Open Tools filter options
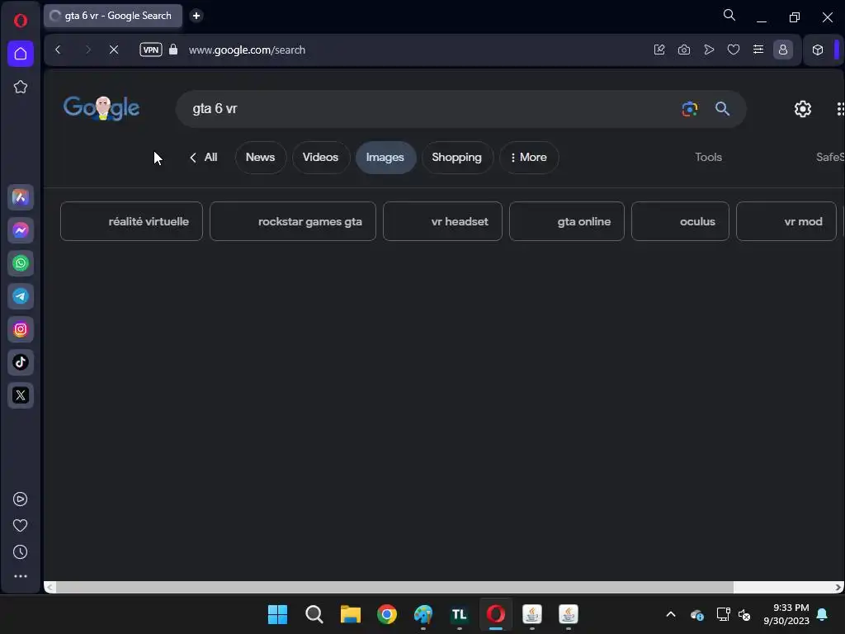The width and height of the screenshot is (845, 634). tap(708, 158)
